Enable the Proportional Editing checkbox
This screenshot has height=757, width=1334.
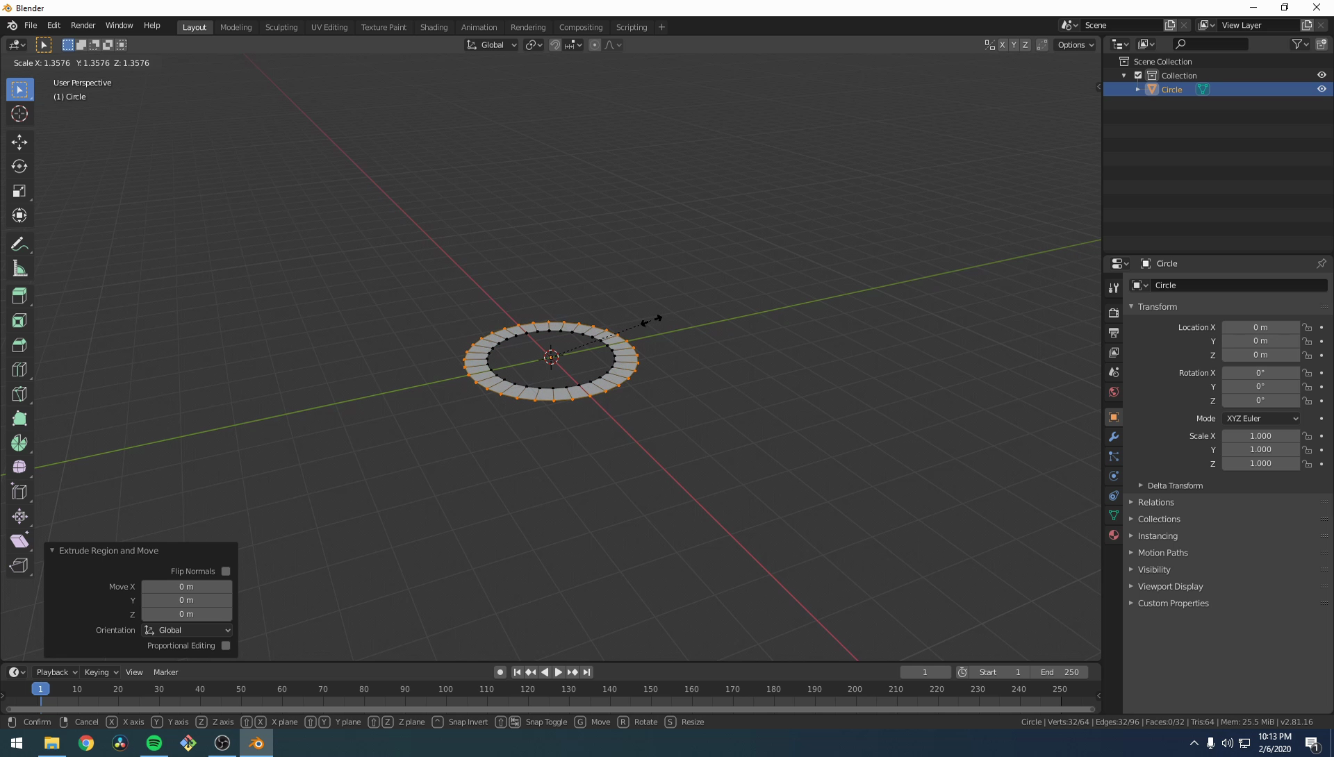(226, 646)
